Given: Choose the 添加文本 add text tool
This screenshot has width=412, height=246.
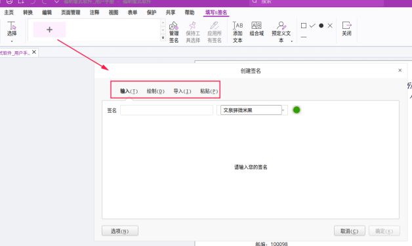Looking at the screenshot, I should click(x=237, y=32).
